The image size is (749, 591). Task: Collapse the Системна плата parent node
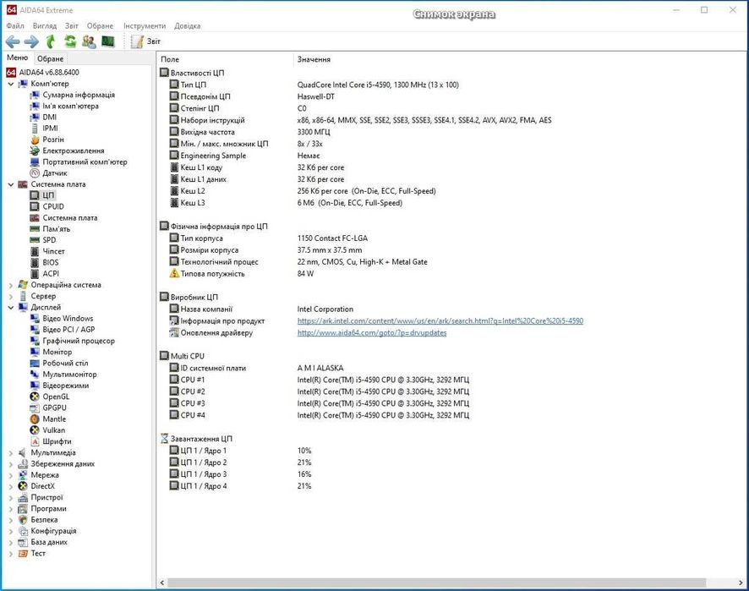11,184
